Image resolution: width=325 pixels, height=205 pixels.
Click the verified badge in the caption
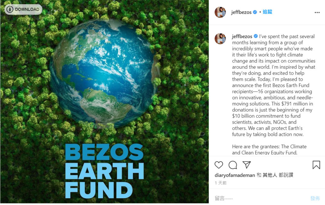[255, 36]
